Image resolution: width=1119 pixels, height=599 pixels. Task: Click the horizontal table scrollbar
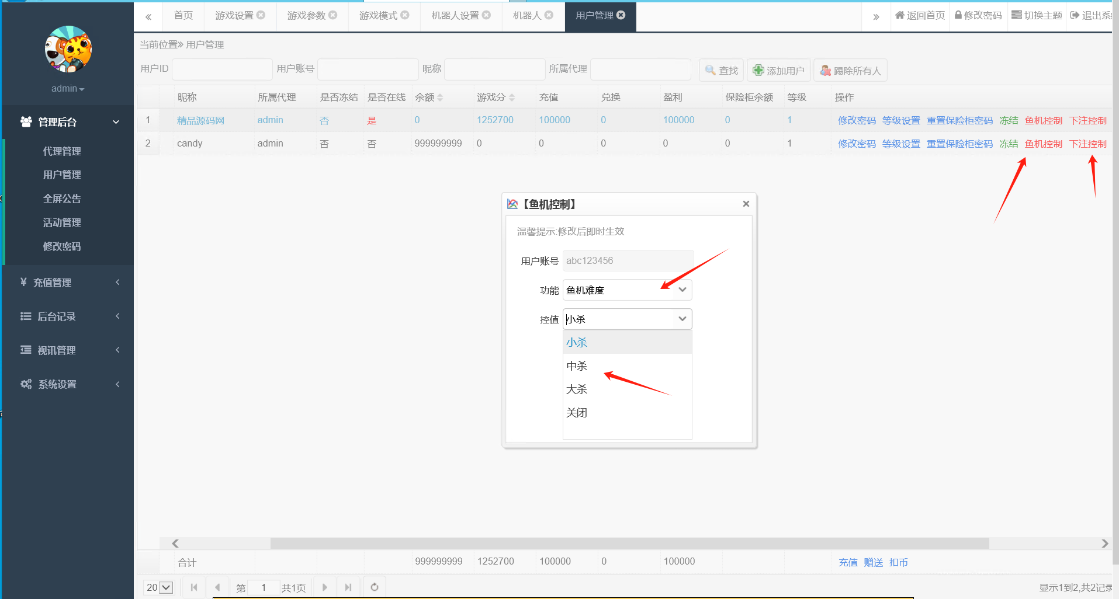pos(629,544)
